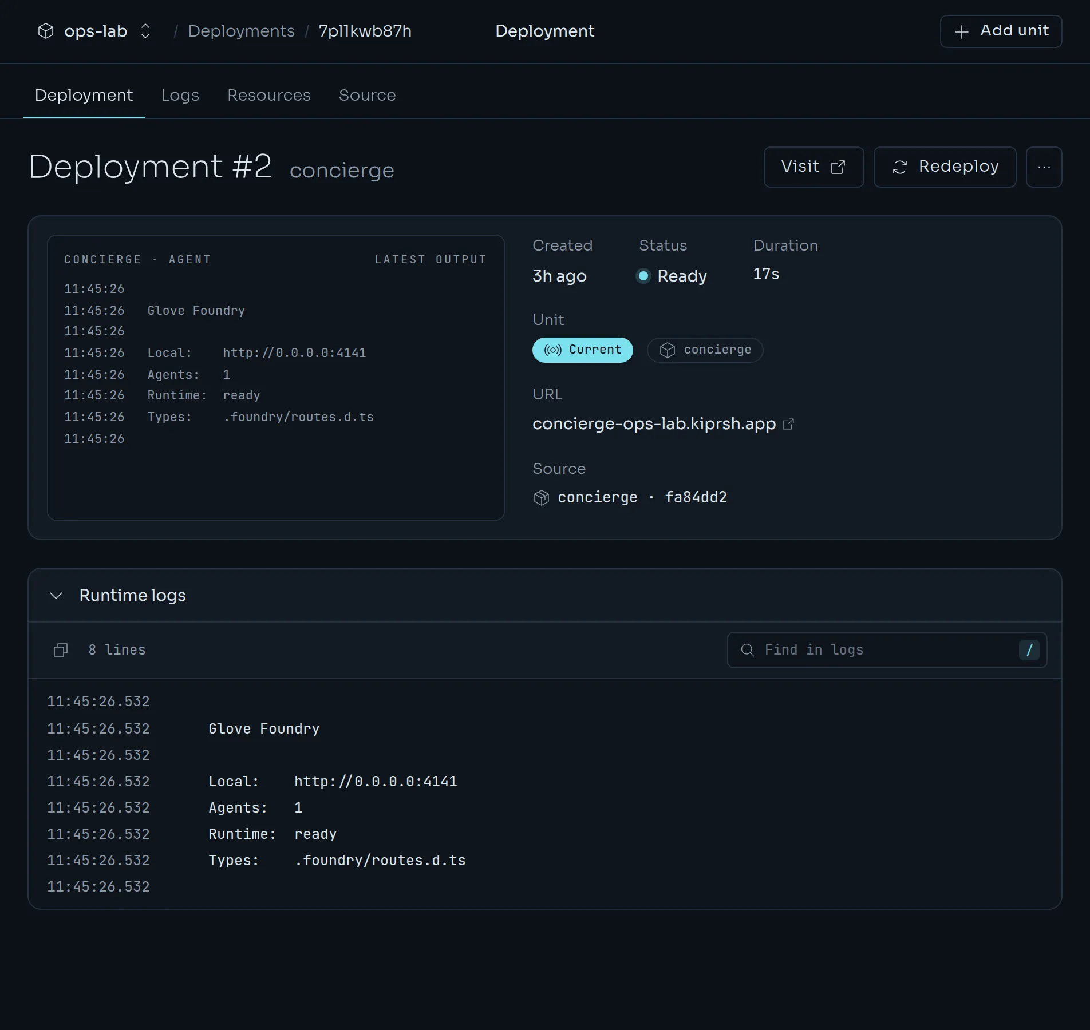Screen dimensions: 1090x1030
Task: Collapse the Runtime logs section
Action: (56, 595)
